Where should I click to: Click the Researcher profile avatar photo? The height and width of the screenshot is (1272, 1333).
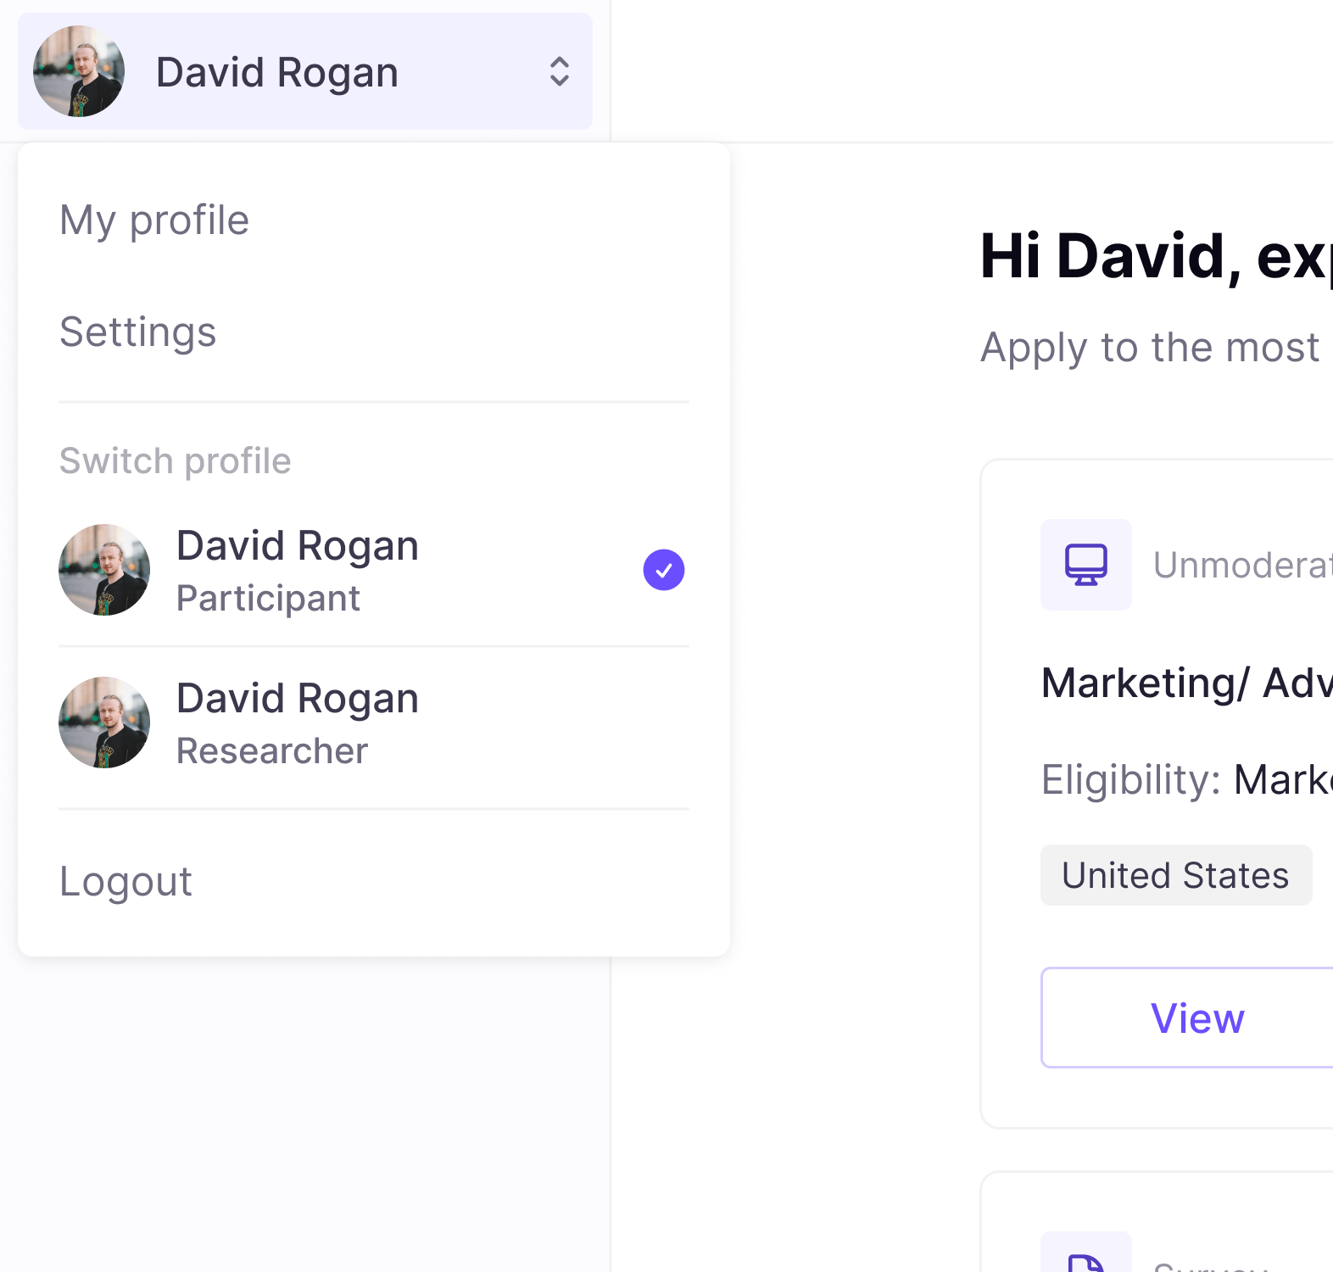pyautogui.click(x=104, y=722)
